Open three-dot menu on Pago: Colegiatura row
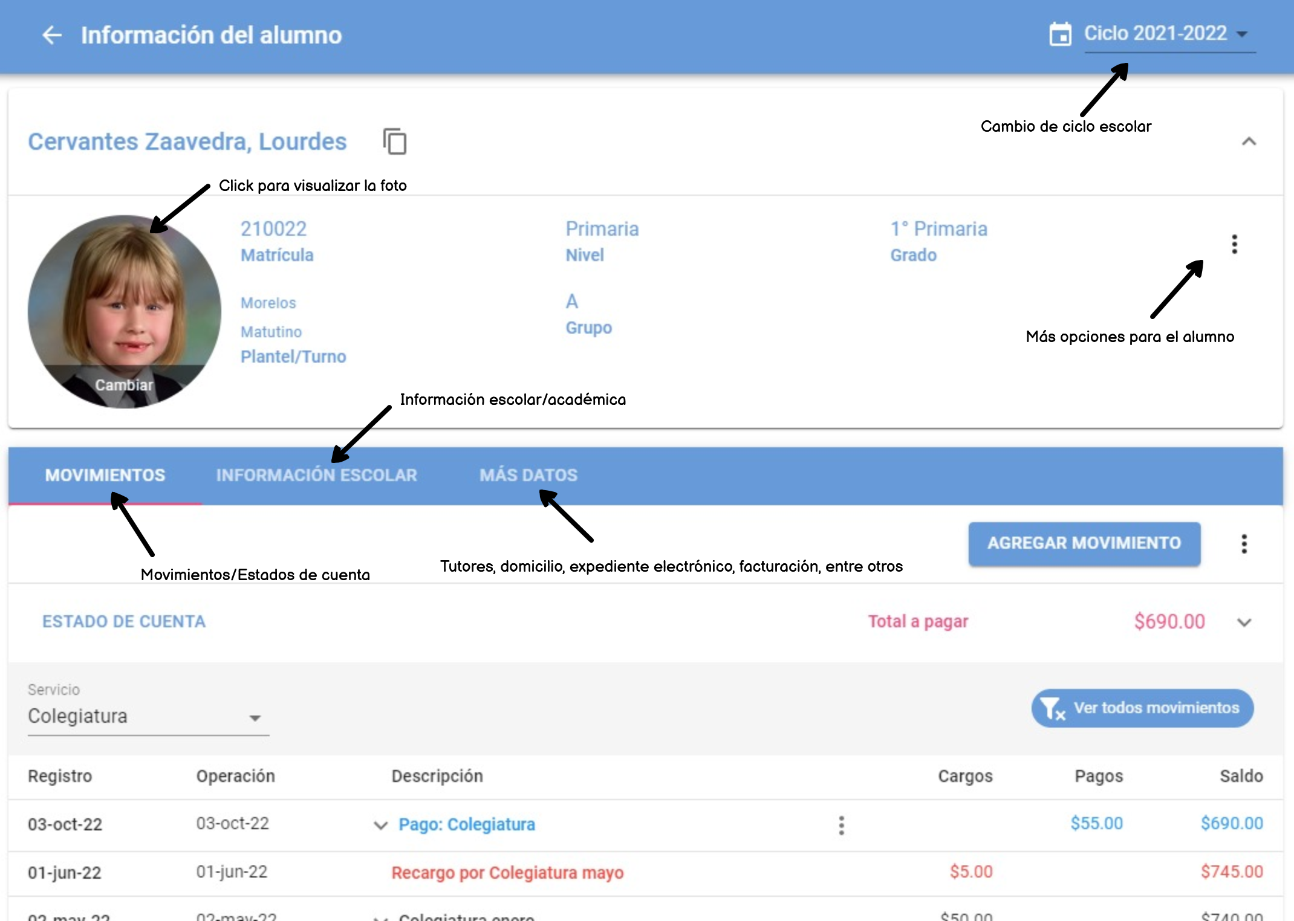 (x=841, y=825)
